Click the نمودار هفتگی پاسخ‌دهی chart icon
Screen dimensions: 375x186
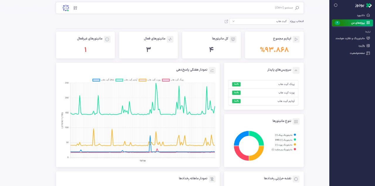coord(212,70)
